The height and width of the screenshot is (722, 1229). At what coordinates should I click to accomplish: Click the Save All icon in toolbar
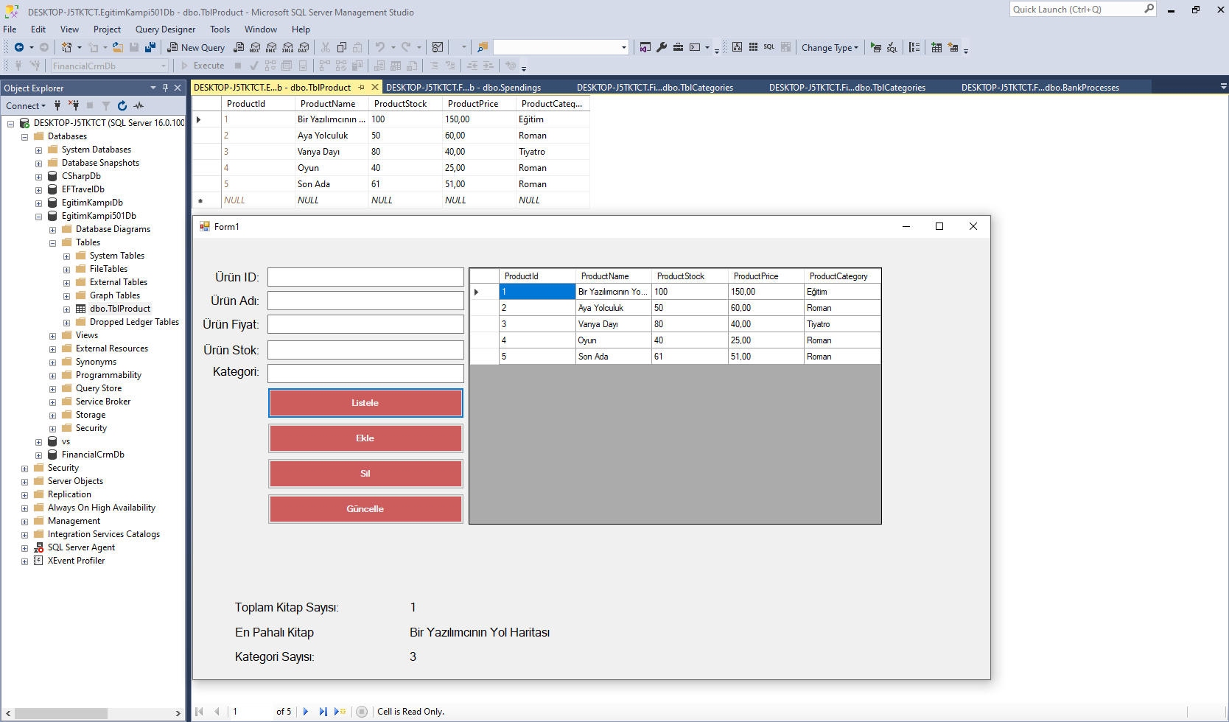point(150,47)
